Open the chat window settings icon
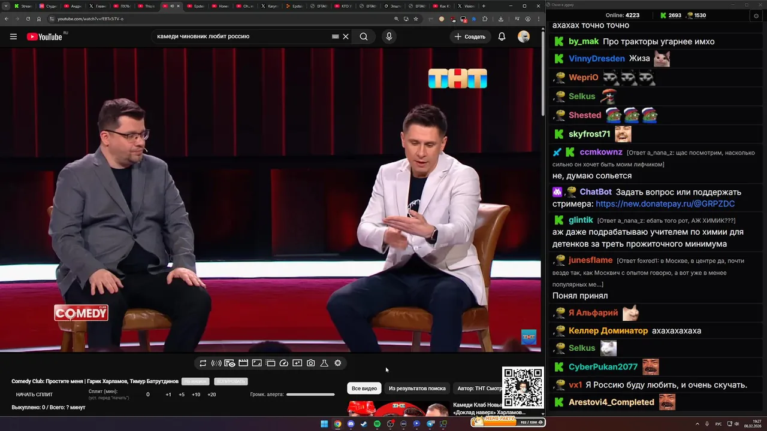Viewport: 767px width, 431px height. [756, 16]
